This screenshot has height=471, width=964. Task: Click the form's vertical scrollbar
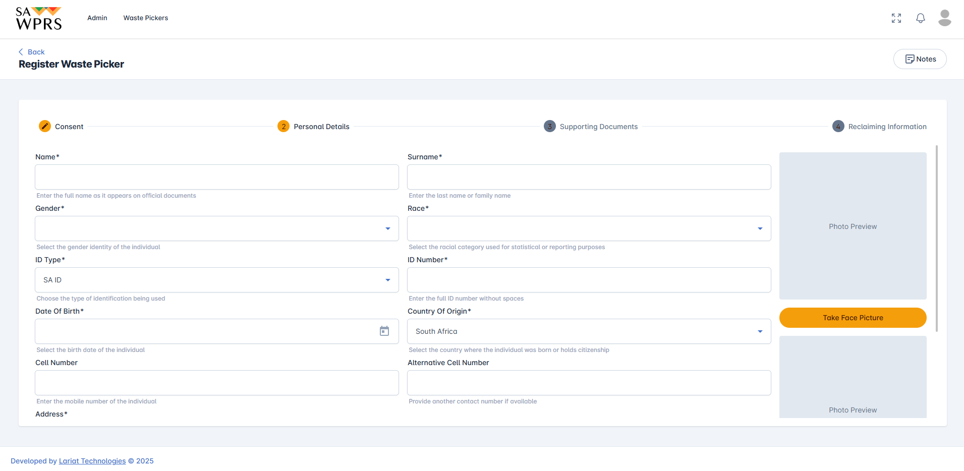[x=937, y=239]
